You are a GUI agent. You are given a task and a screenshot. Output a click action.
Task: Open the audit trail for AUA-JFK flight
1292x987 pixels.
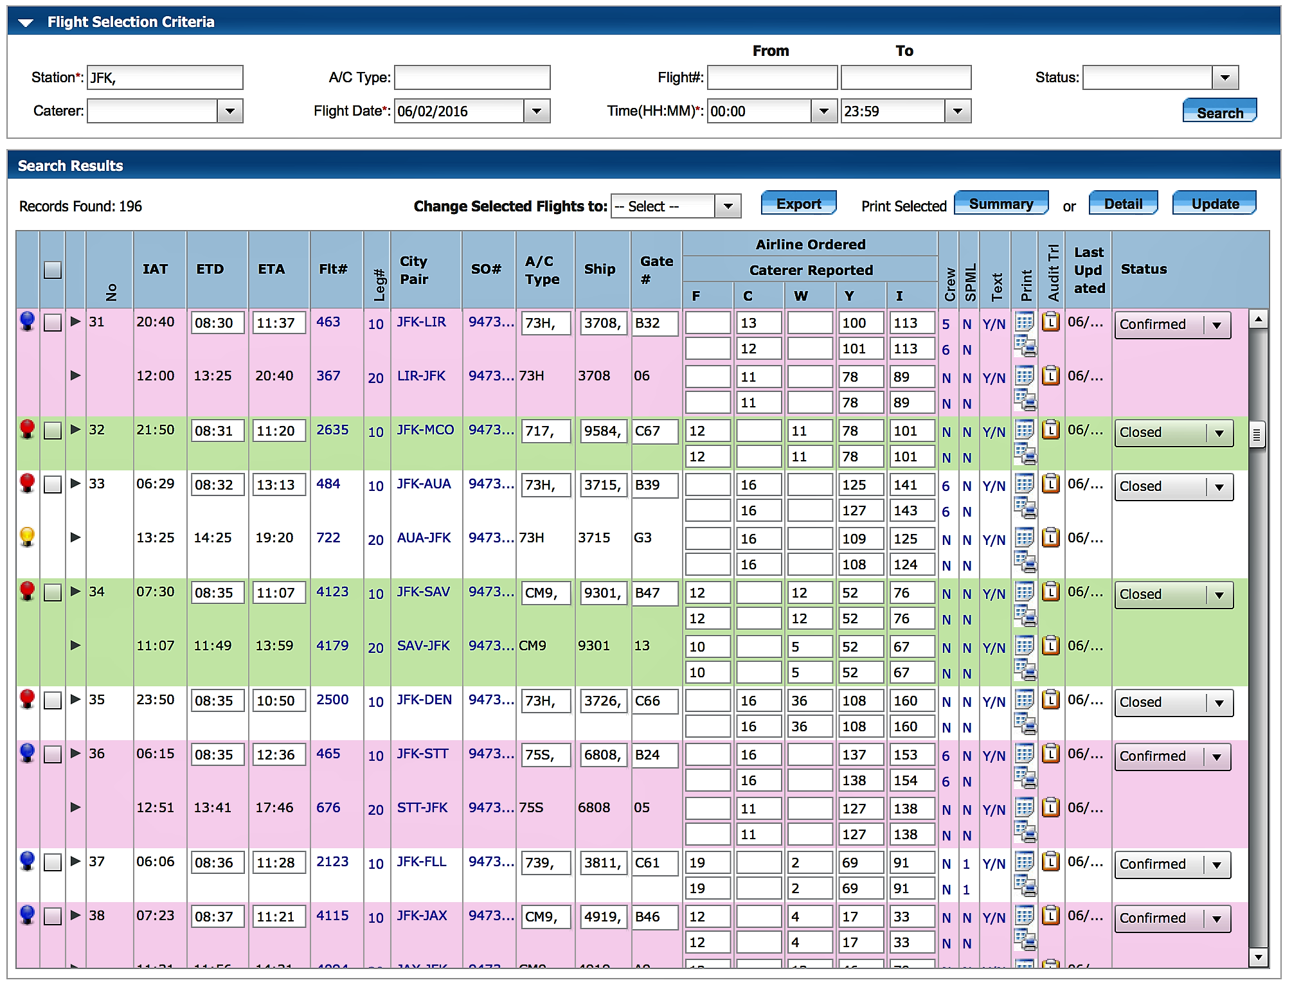(x=1050, y=537)
